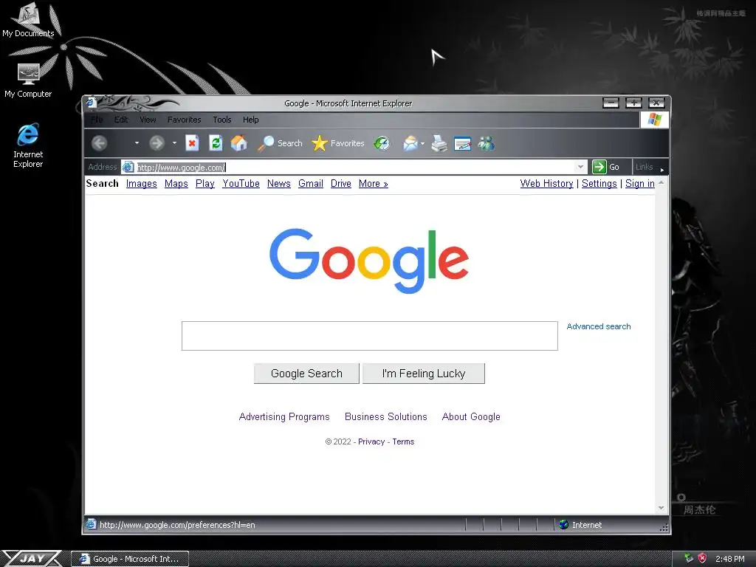The width and height of the screenshot is (756, 567).
Task: Open My Documents desktop icon
Action: pos(29,20)
